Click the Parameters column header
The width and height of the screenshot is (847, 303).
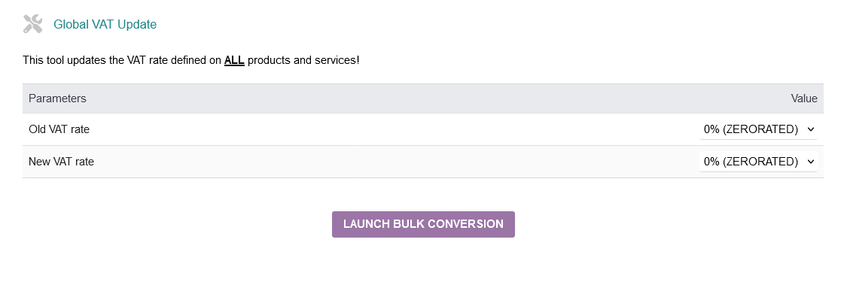click(x=57, y=98)
